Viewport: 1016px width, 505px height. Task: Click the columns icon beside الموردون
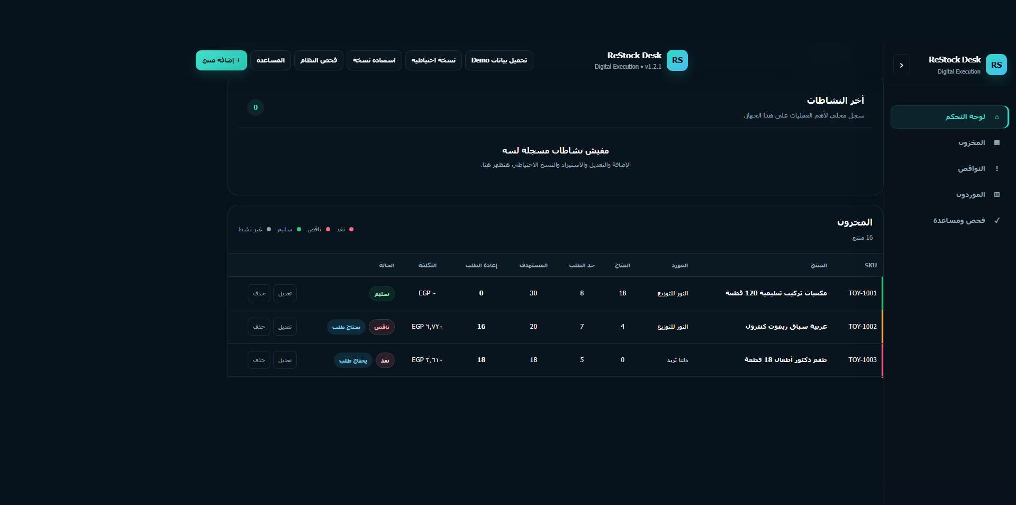[x=996, y=195]
